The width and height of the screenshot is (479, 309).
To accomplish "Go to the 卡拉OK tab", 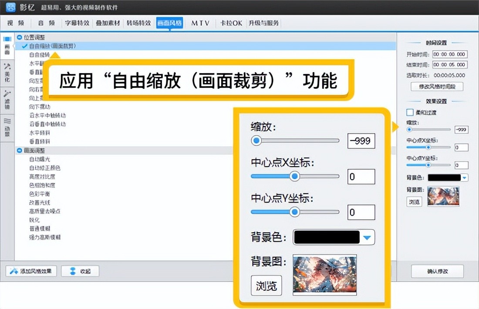I will 231,23.
